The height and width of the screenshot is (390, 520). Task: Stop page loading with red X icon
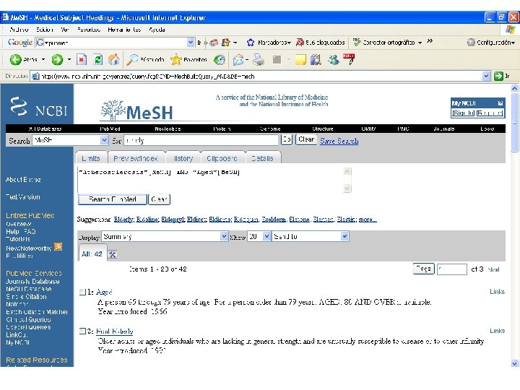point(82,60)
